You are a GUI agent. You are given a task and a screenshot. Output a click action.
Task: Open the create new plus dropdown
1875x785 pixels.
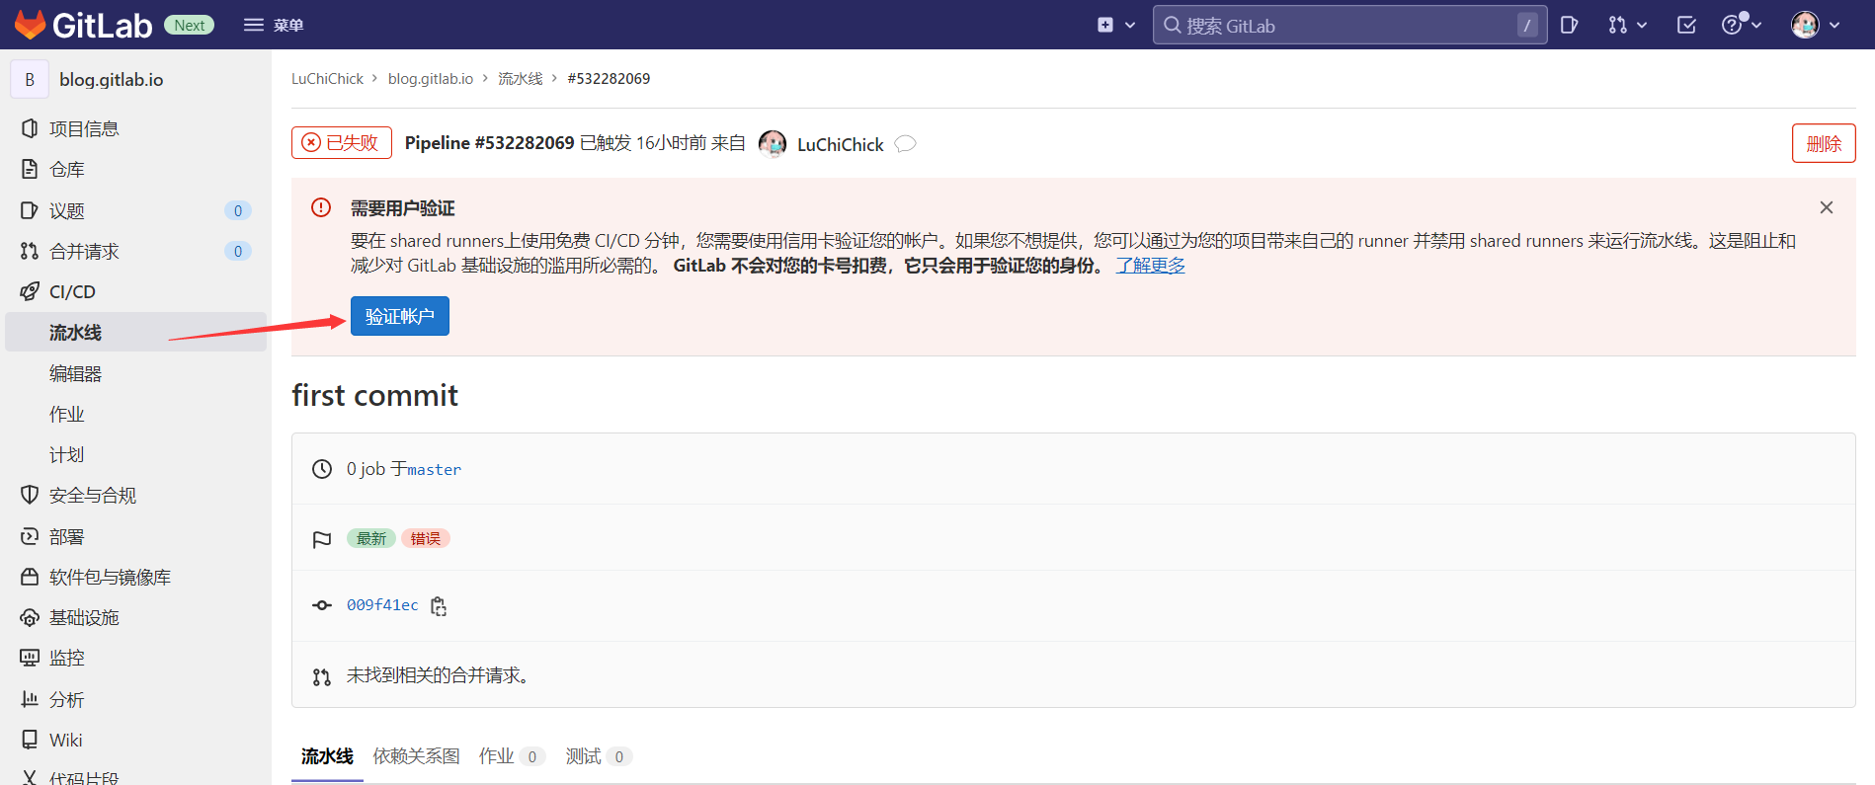pos(1116,25)
